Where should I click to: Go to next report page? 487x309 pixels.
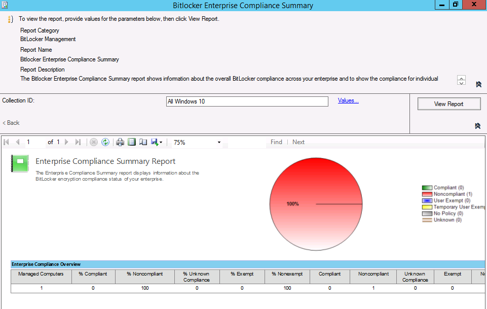(x=66, y=142)
